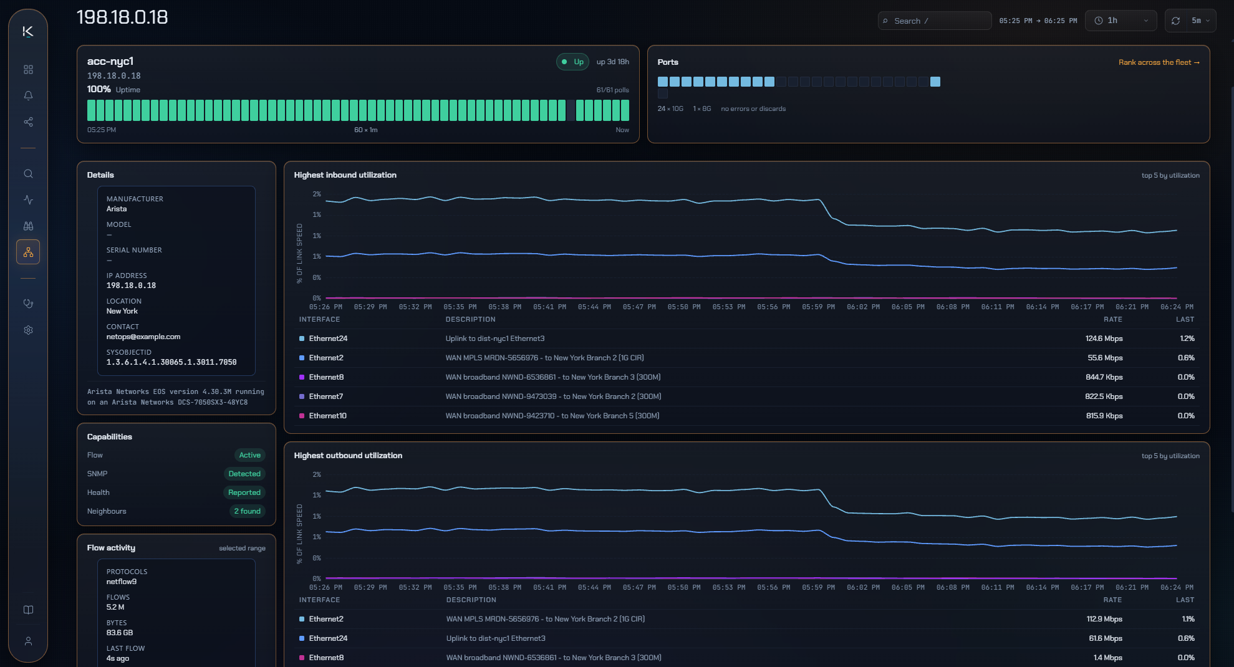Click 'top 5 by utilization' on inbound chart

[1170, 175]
